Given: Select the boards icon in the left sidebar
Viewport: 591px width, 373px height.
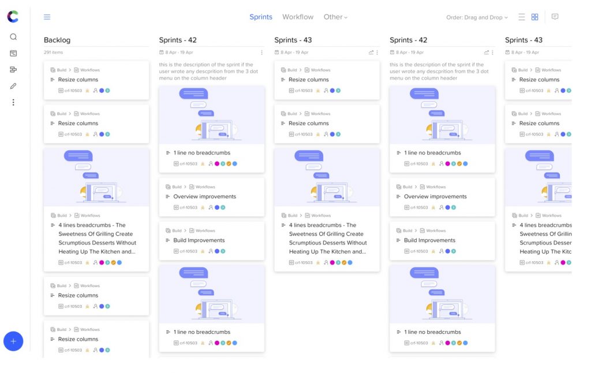Looking at the screenshot, I should (13, 53).
